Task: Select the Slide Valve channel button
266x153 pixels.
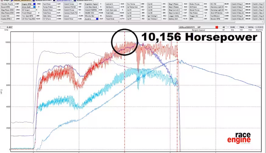Action: pos(49,16)
